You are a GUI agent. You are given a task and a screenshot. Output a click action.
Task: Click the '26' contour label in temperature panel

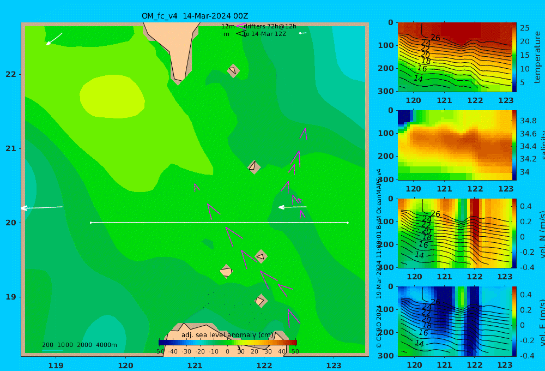(435, 38)
